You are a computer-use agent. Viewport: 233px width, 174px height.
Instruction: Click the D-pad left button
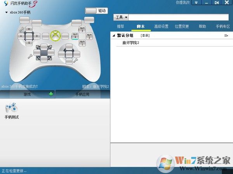coord(37,53)
